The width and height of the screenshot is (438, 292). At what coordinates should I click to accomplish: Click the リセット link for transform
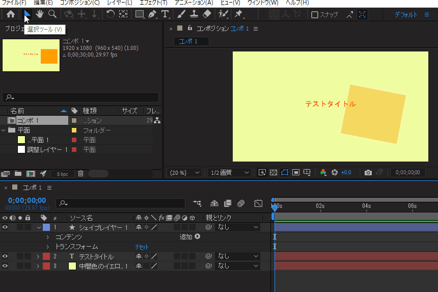pyautogui.click(x=142, y=247)
